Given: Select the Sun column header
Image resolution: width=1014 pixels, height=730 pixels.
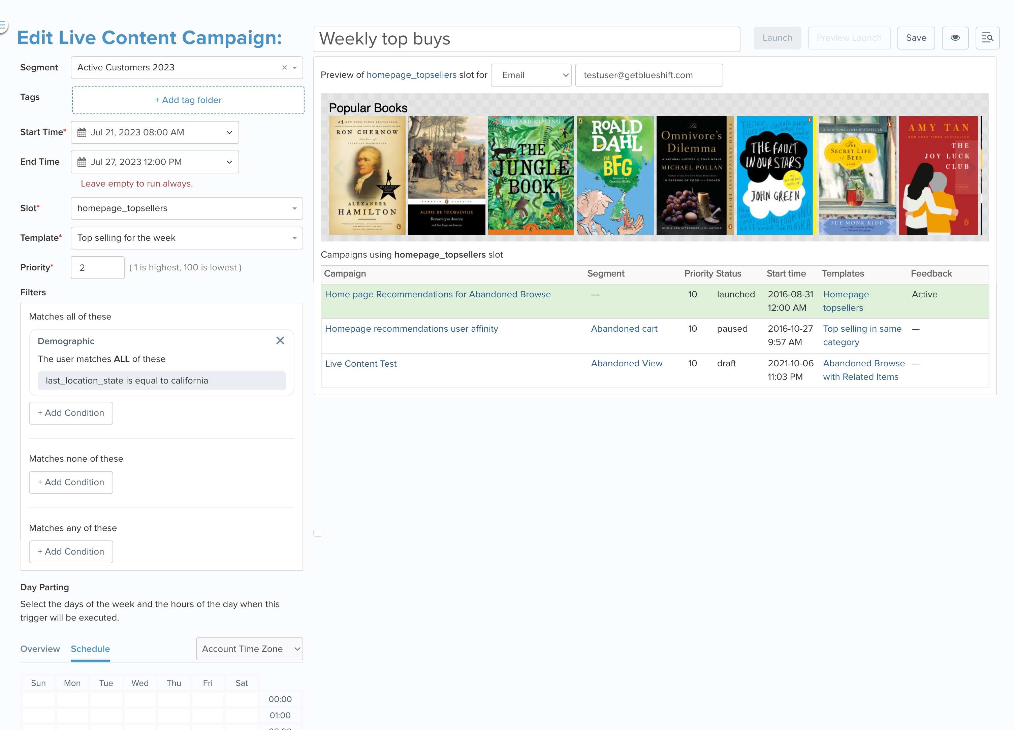Looking at the screenshot, I should point(38,683).
